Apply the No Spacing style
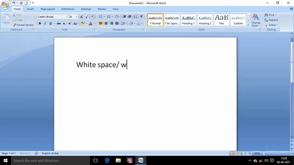Viewport: 294px width, 165px height. tap(172, 20)
